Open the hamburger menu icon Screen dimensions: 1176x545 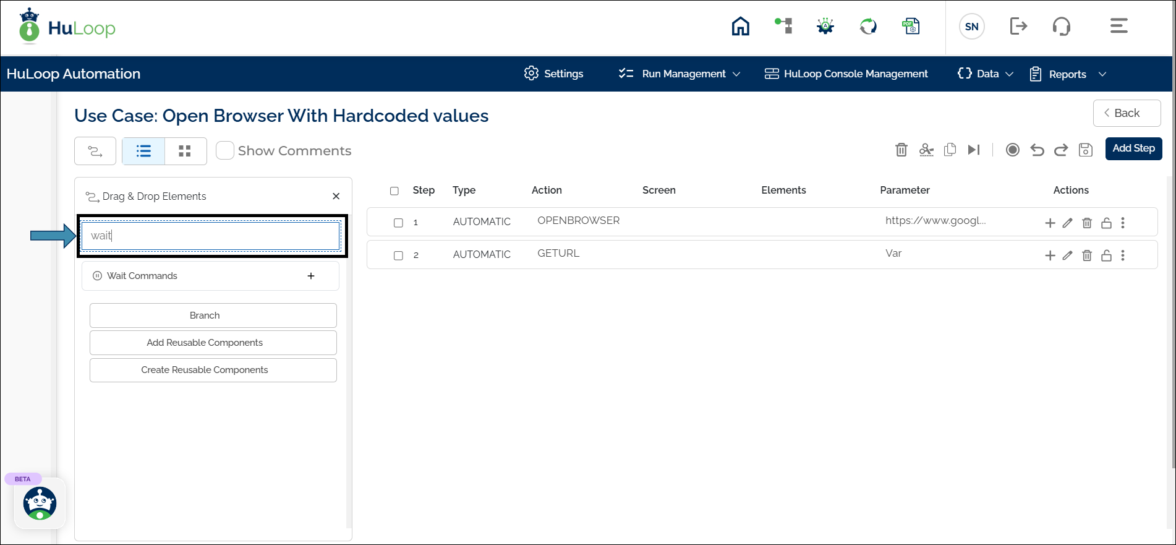(x=1118, y=26)
